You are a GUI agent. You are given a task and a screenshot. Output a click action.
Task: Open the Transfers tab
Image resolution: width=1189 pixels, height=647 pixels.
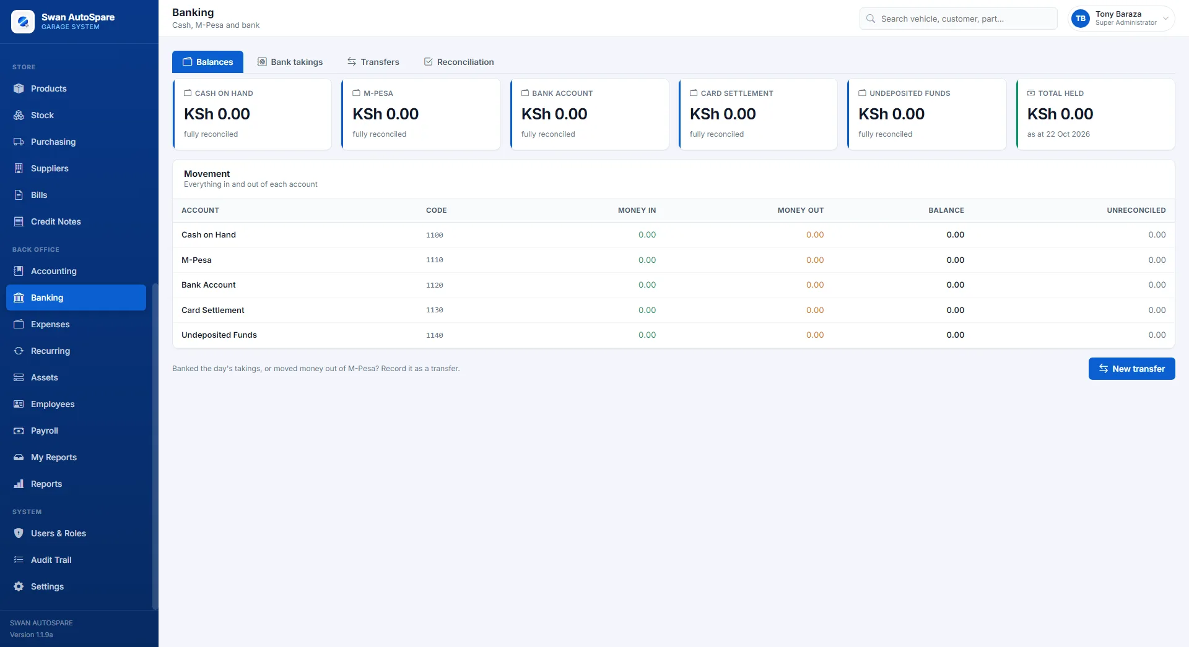373,62
